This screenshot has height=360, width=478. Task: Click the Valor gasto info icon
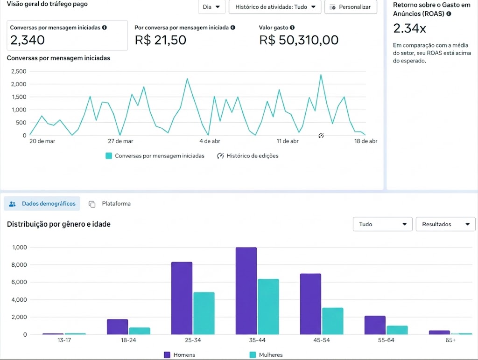[292, 28]
